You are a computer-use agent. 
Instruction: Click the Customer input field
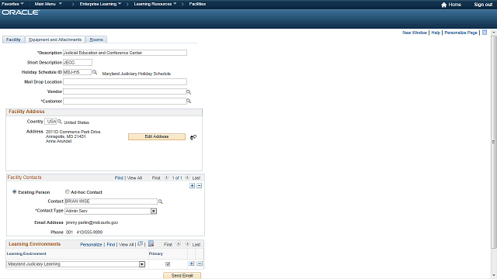tap(124, 102)
